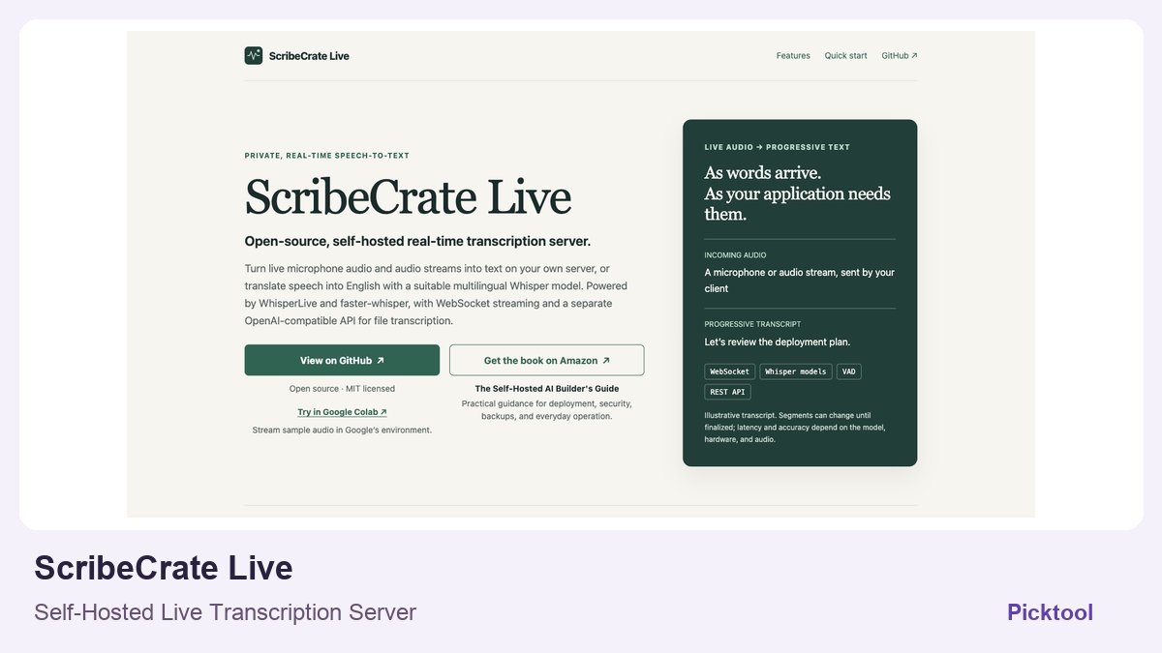Click the "Self-Hosted Live Transcription Server" caption
1162x653 pixels.
225,612
